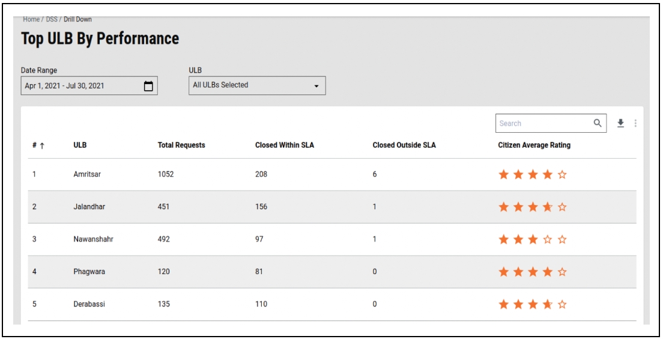The width and height of the screenshot is (663, 339).
Task: Click the search magnifier icon
Action: pyautogui.click(x=597, y=123)
